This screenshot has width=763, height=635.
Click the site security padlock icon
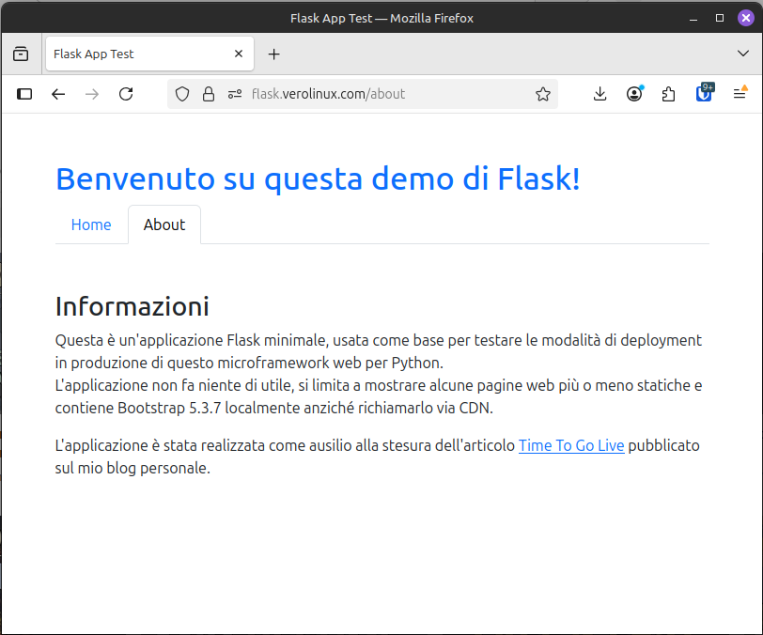coord(209,94)
